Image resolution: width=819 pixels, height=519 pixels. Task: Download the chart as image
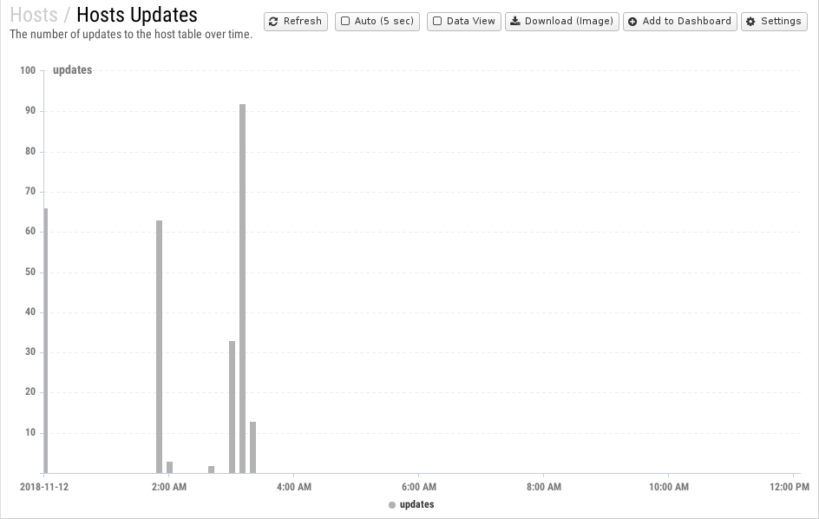coord(562,22)
